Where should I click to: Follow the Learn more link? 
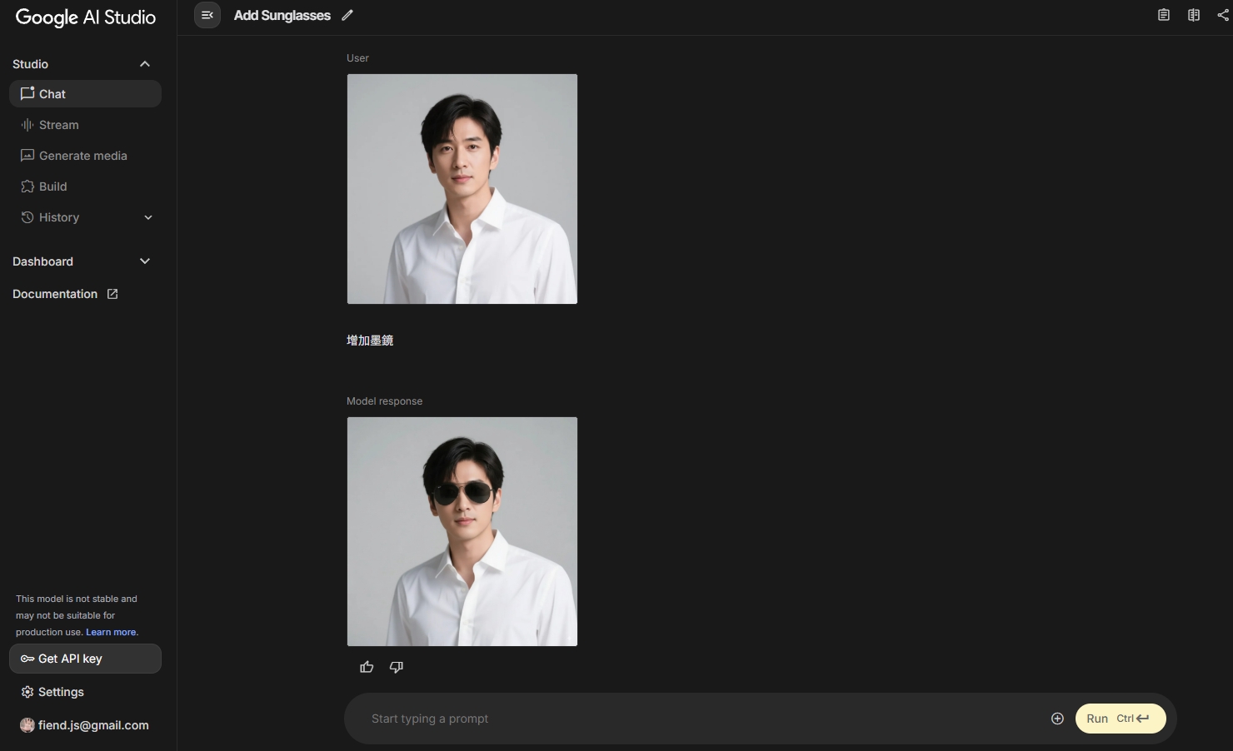coord(112,632)
